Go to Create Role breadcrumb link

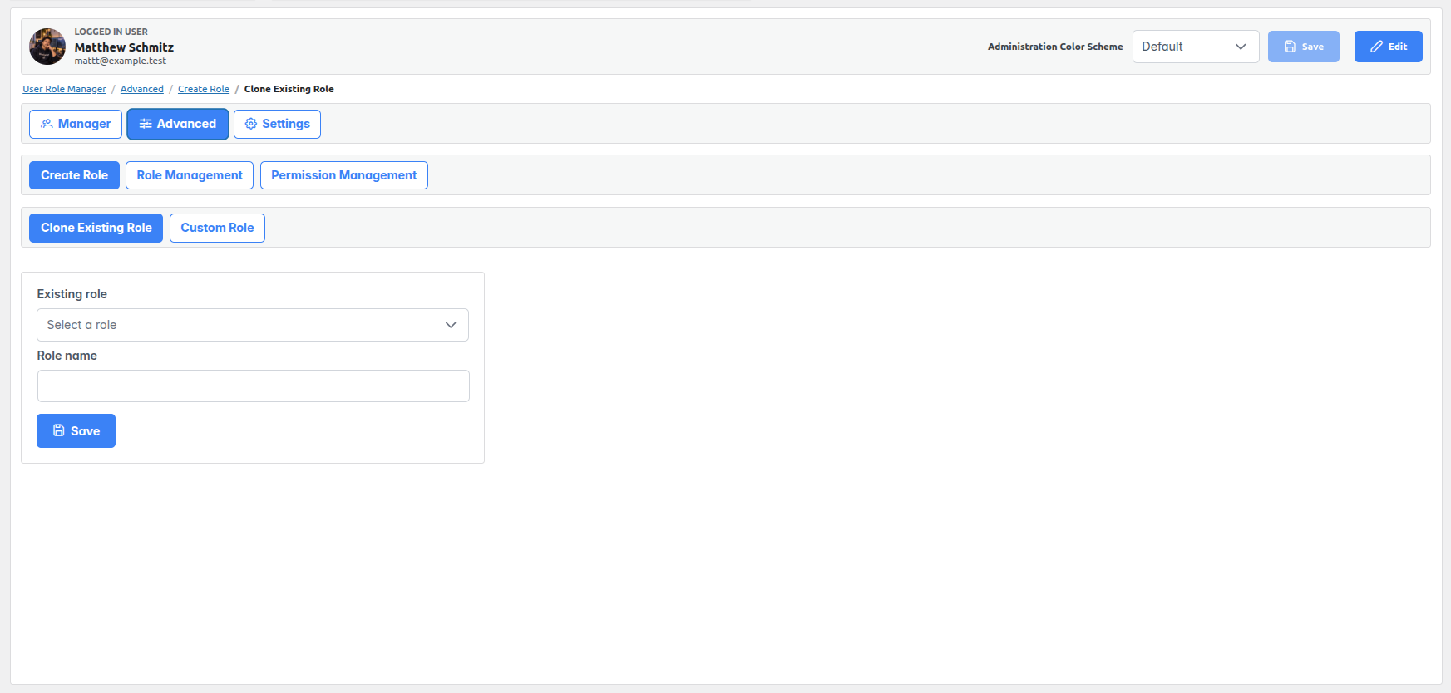click(x=204, y=89)
